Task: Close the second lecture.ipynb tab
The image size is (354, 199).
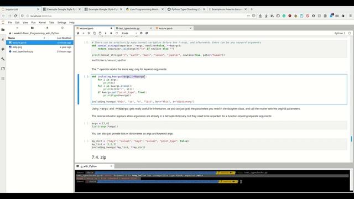Action: tap(190, 28)
